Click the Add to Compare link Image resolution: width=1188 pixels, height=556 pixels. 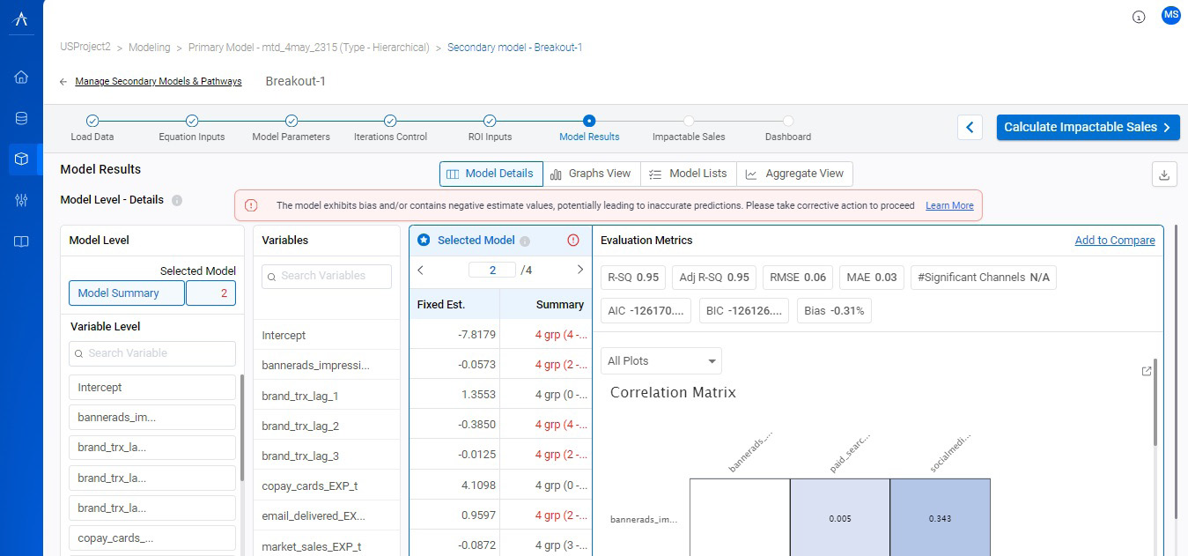[x=1114, y=241]
